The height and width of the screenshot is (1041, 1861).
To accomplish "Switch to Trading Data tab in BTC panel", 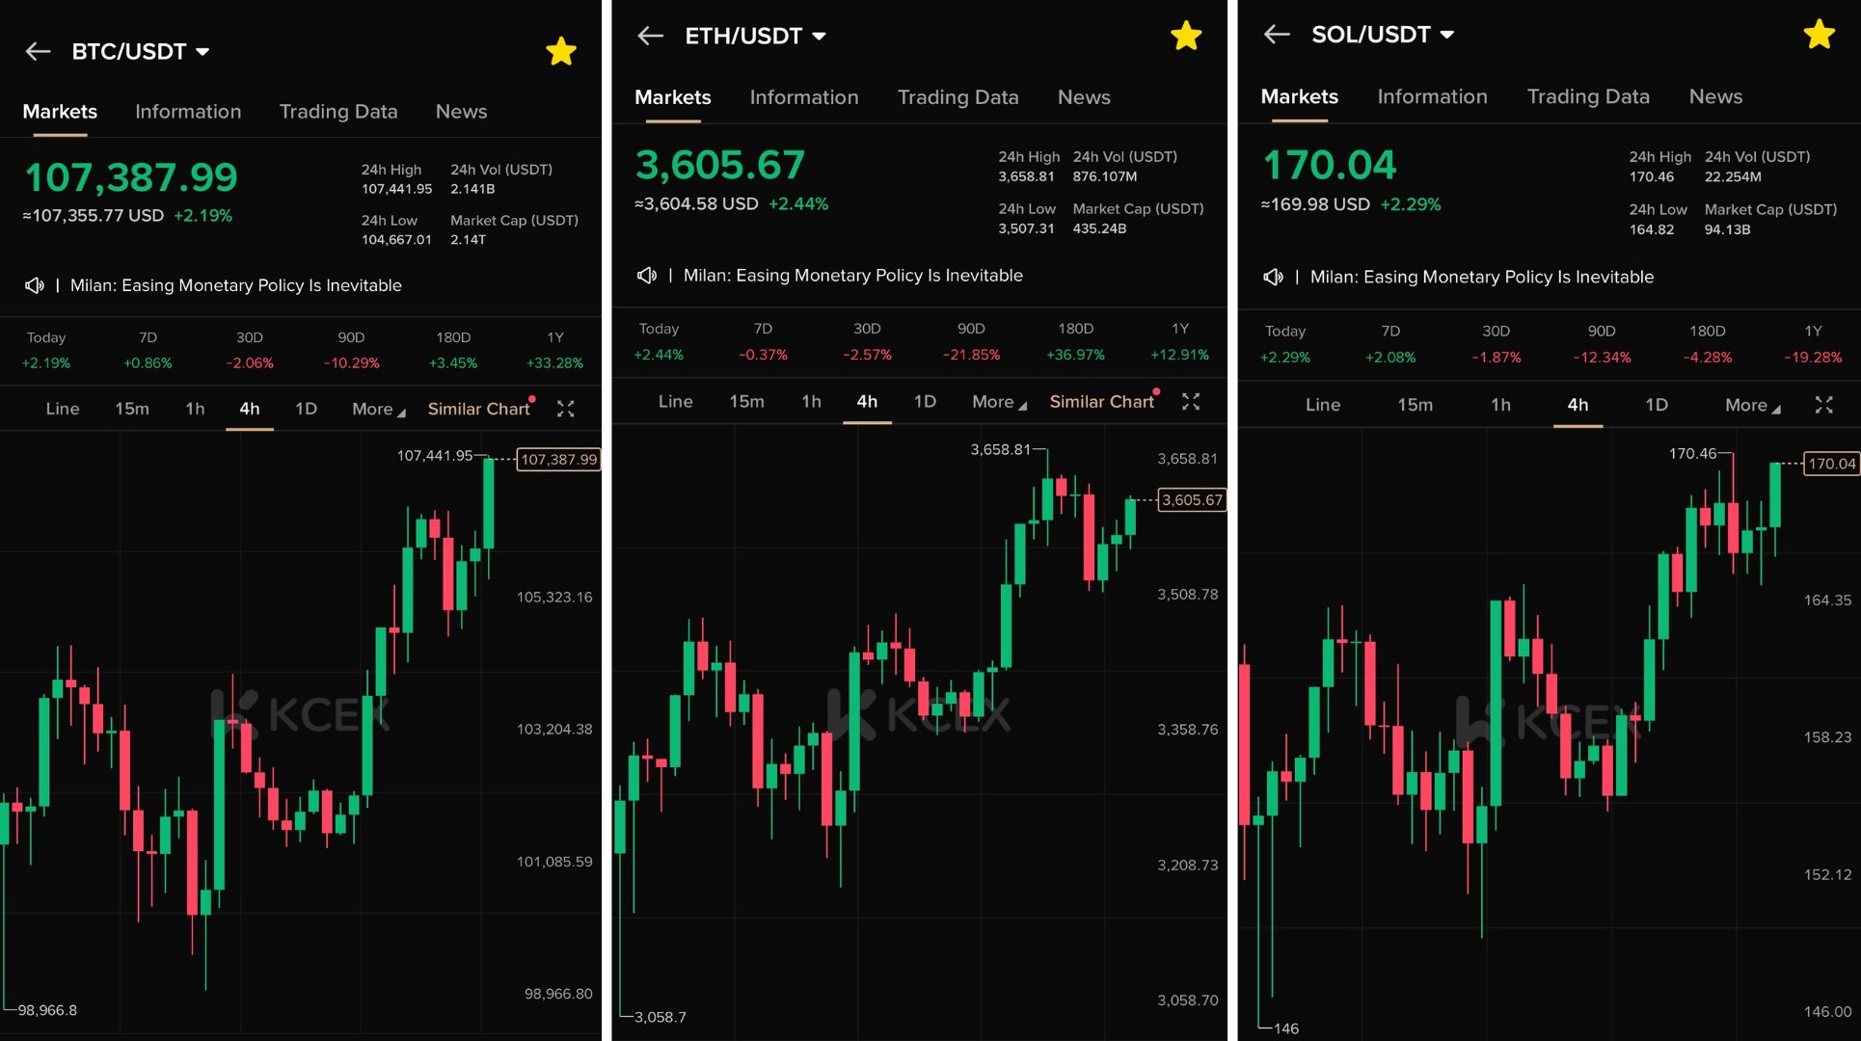I will point(338,112).
